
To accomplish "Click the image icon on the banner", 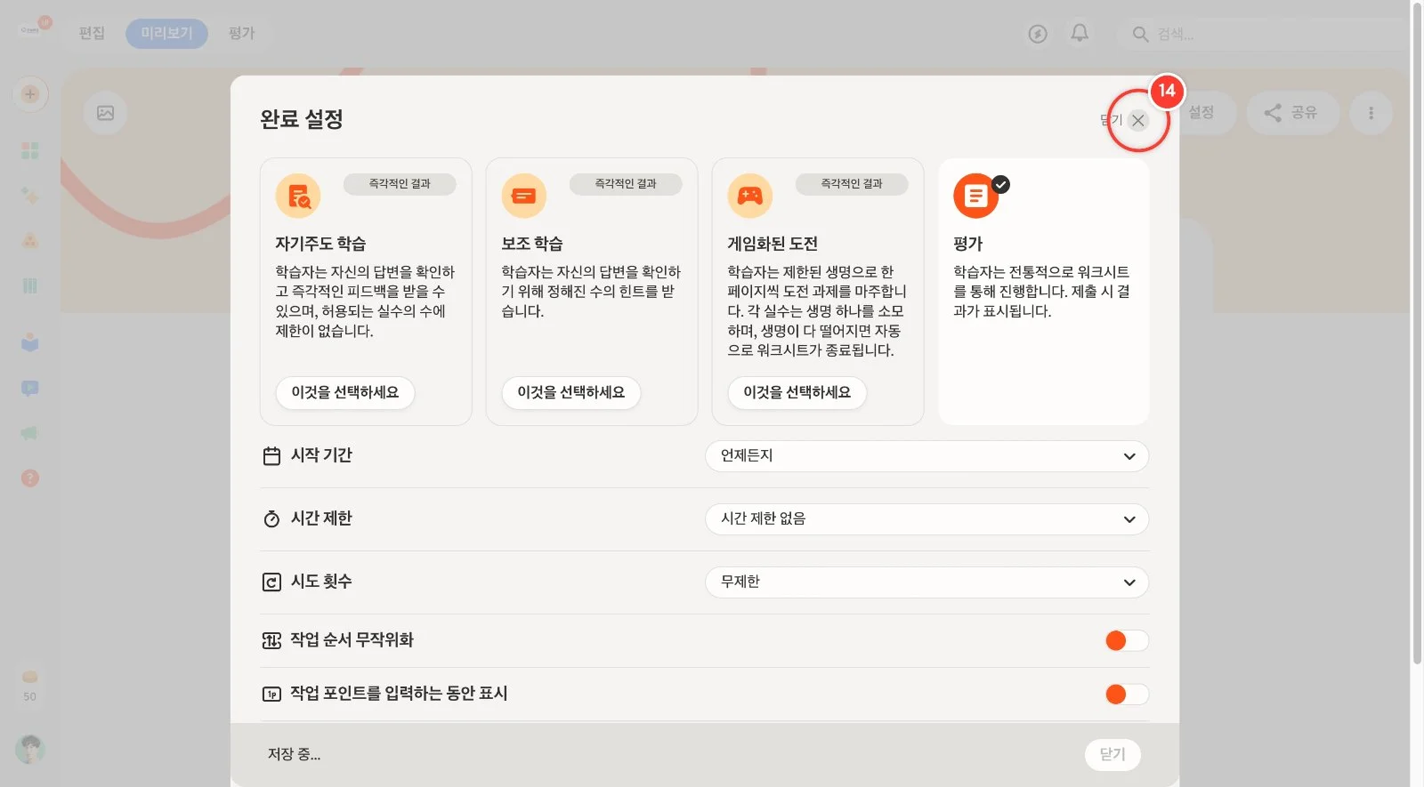I will coord(105,113).
